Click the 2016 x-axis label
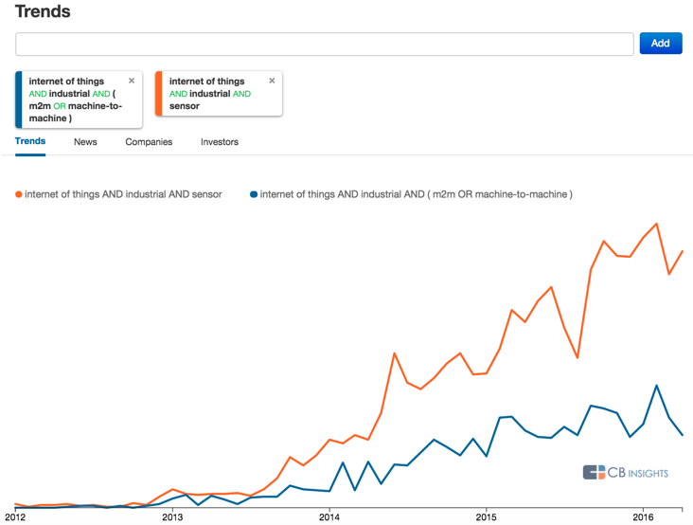Viewport: 693px width, 525px height. 643,517
